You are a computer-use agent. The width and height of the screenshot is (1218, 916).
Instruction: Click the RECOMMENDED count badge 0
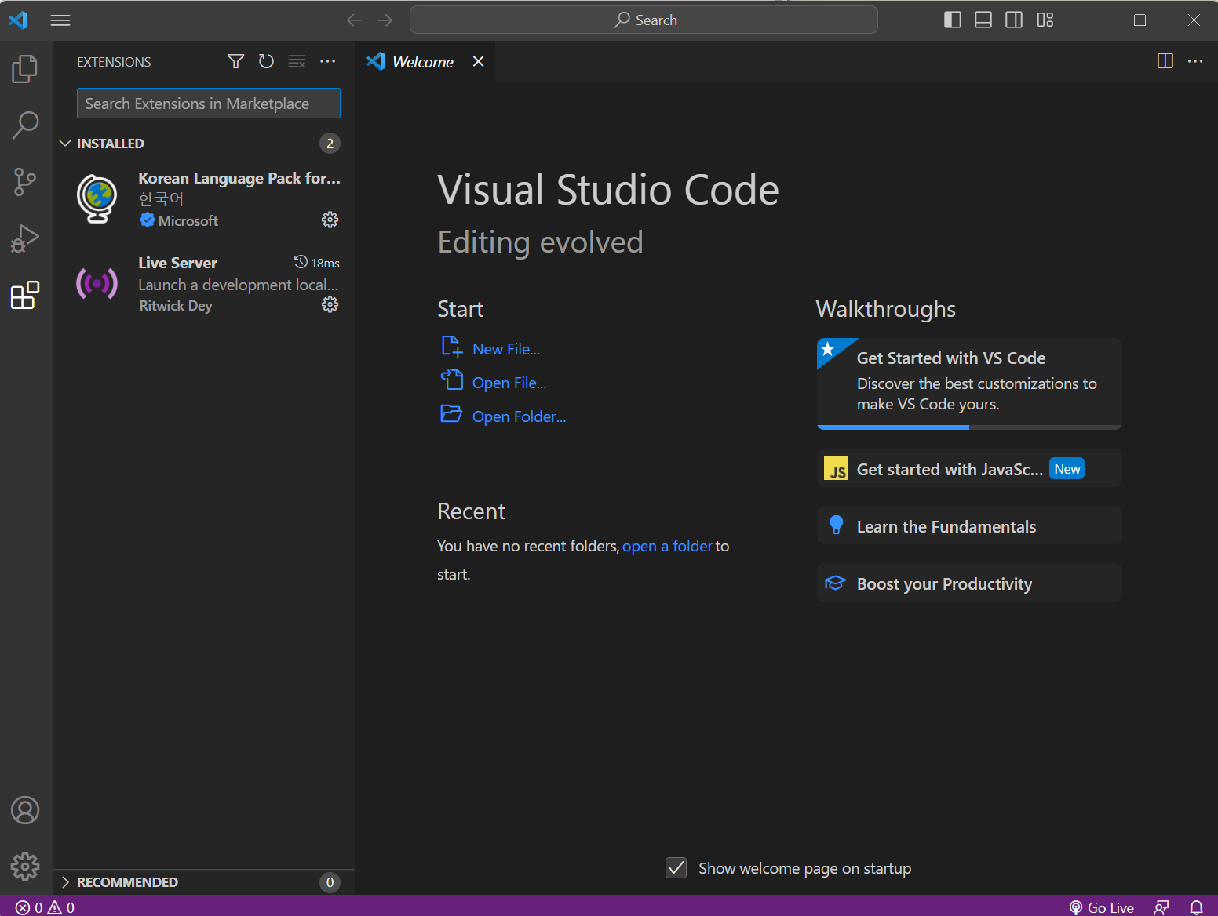tap(330, 882)
